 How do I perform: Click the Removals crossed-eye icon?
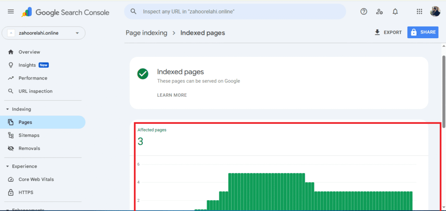point(11,148)
